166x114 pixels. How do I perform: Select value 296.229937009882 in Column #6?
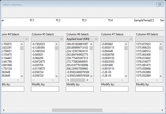click(x=77, y=69)
